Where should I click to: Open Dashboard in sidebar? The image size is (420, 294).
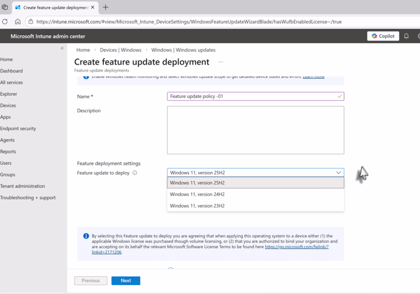click(11, 71)
